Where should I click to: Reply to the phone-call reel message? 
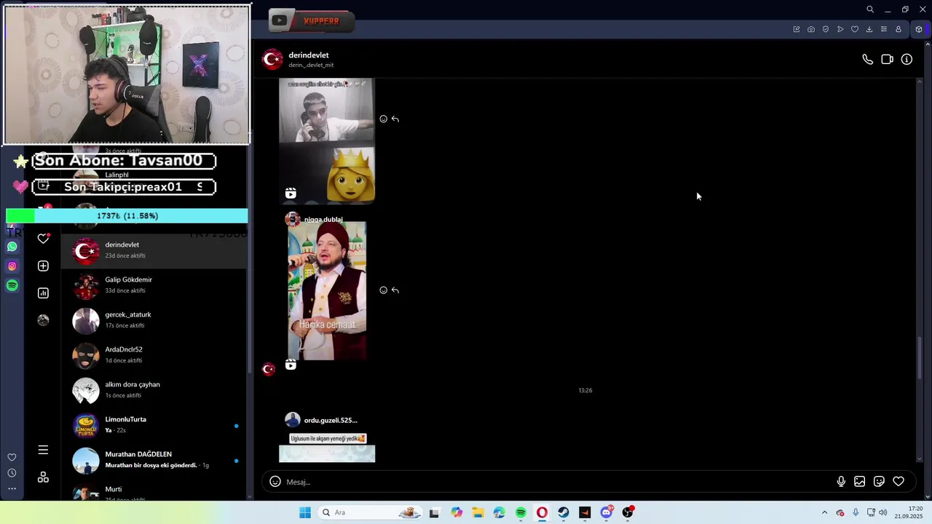tap(395, 119)
